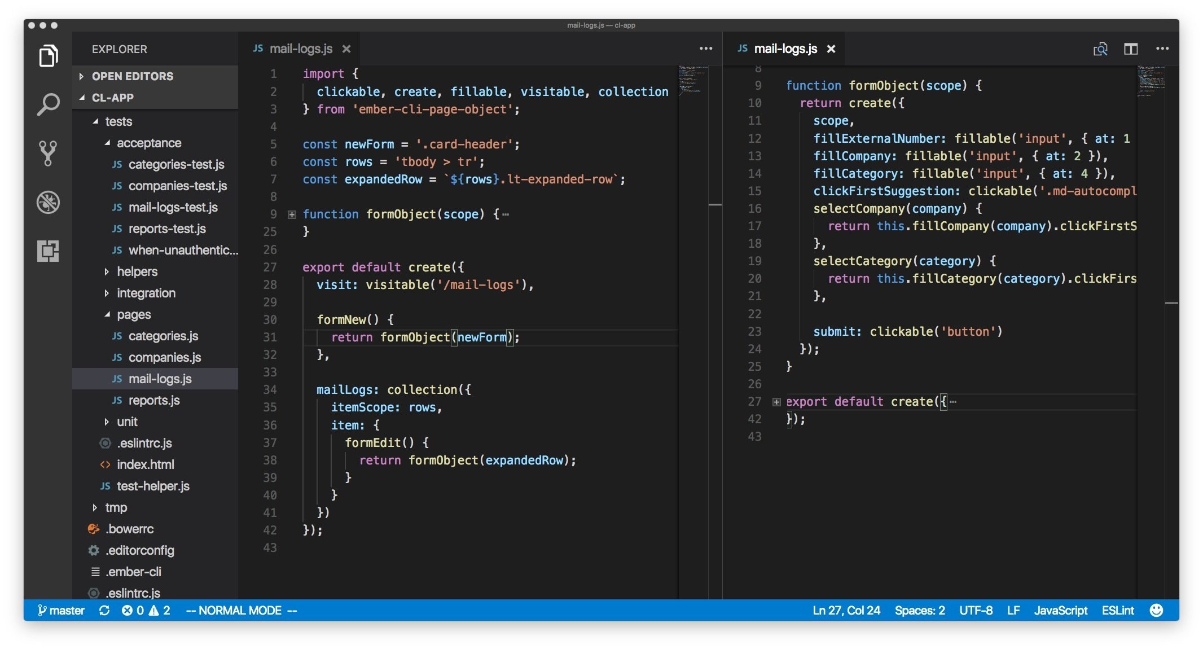Open the Extensions view icon
The width and height of the screenshot is (1203, 649).
coord(48,251)
